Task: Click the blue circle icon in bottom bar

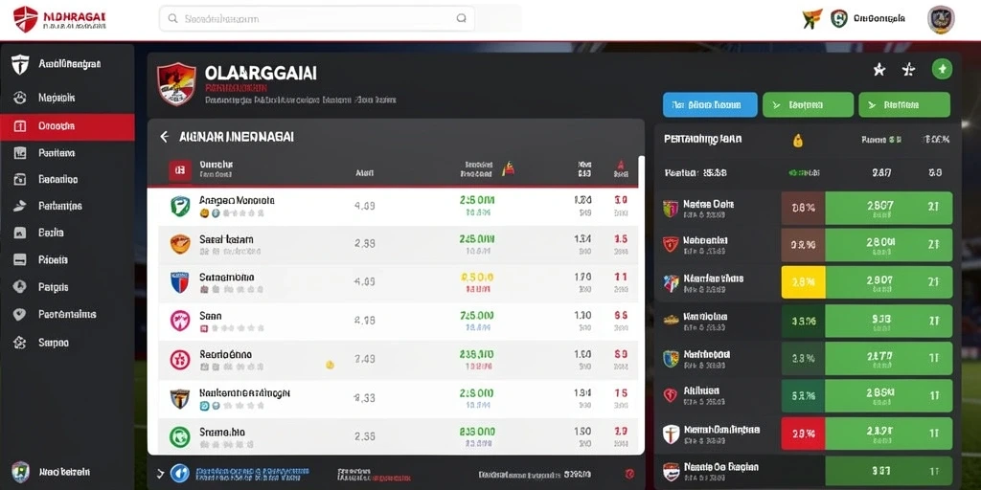Action: pos(179,473)
